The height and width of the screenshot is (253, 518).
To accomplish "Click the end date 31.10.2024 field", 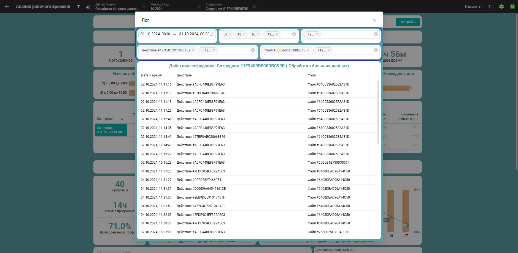I will tap(194, 34).
